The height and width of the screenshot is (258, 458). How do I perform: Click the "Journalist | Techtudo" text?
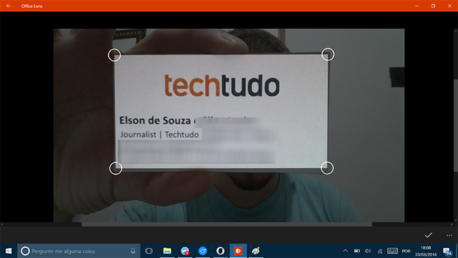pyautogui.click(x=160, y=135)
